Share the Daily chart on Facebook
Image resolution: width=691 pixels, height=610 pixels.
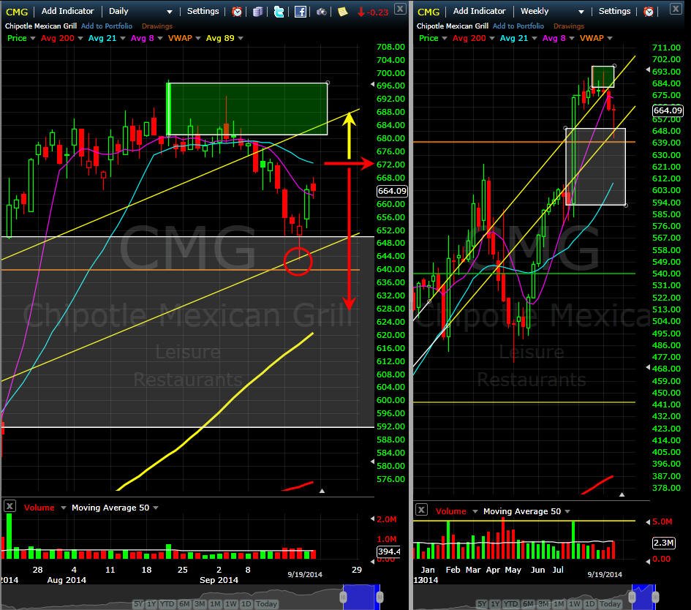click(300, 12)
